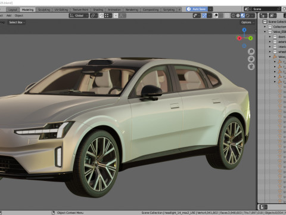The width and height of the screenshot is (286, 215).
Task: Click the green Y axis gizmo
Action: (x=250, y=38)
